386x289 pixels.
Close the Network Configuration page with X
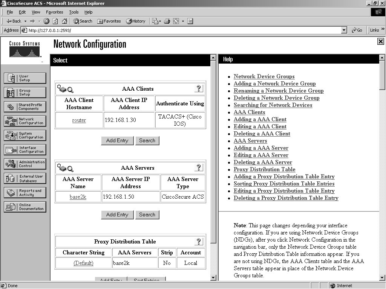click(381, 41)
